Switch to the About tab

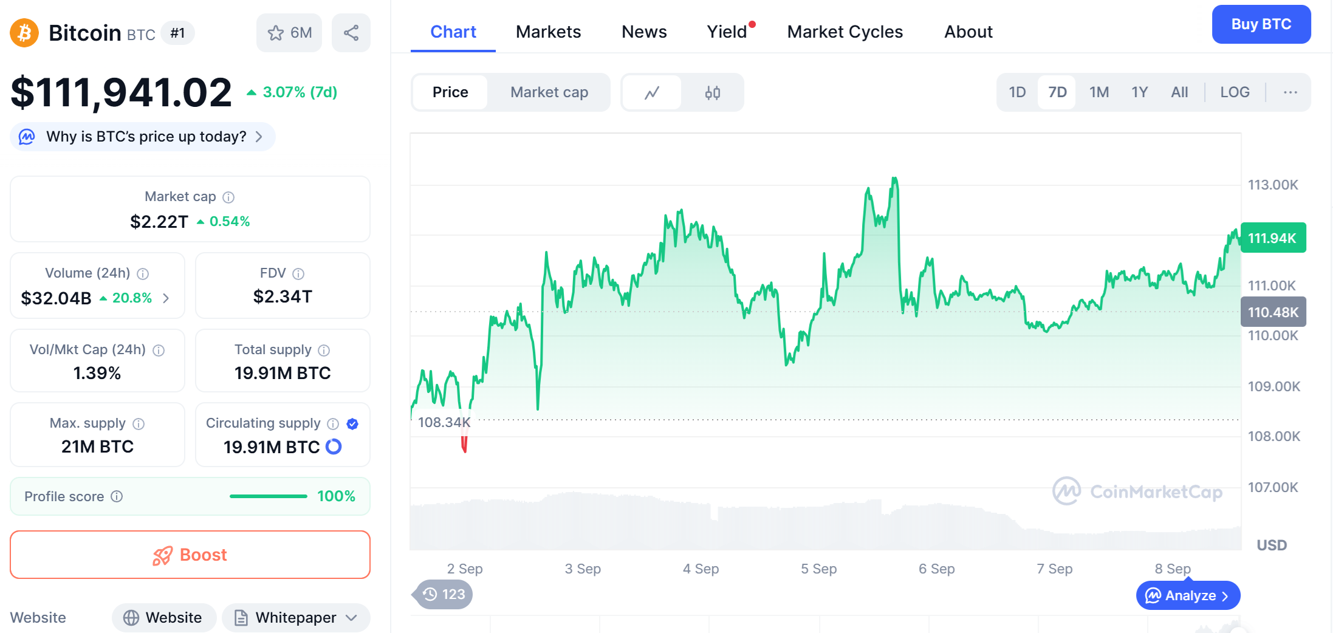[968, 32]
